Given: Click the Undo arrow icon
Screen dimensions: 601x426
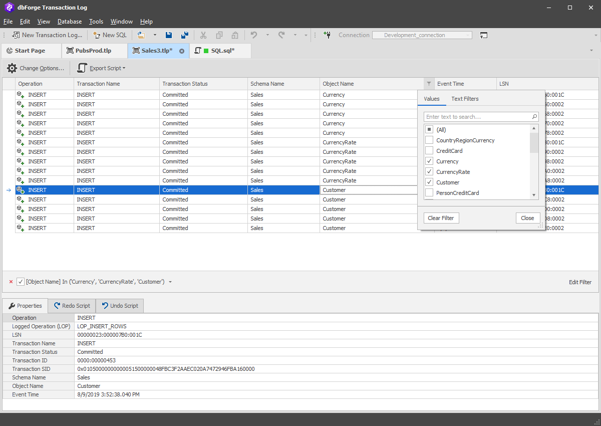Looking at the screenshot, I should [x=254, y=35].
